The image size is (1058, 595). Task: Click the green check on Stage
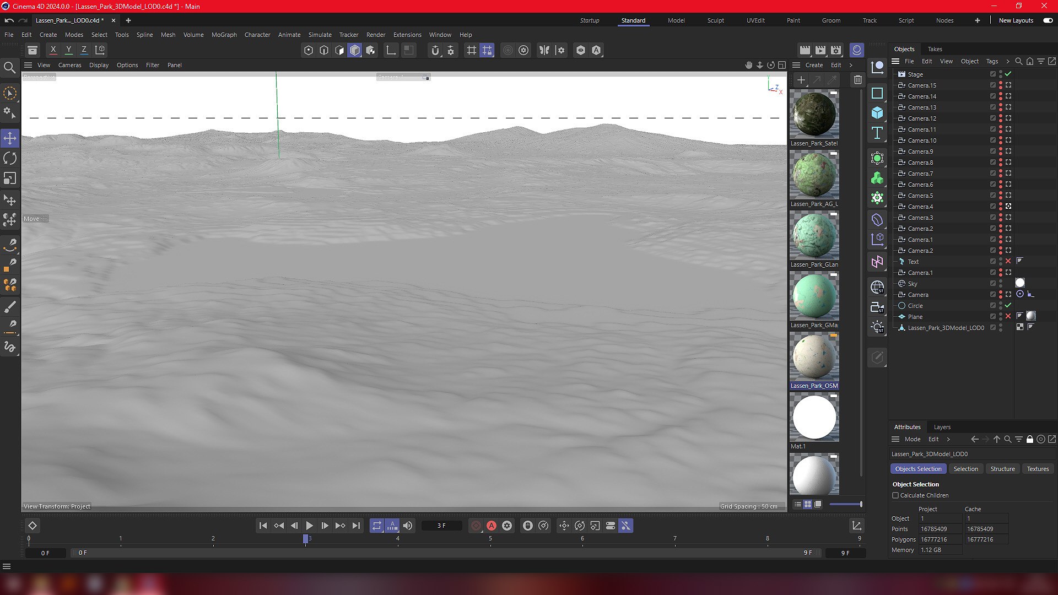coord(1008,74)
